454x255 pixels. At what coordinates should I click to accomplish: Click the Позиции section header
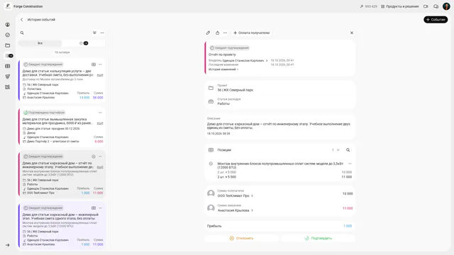coord(224,150)
